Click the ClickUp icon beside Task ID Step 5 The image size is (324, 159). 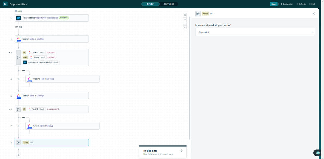pos(29,109)
